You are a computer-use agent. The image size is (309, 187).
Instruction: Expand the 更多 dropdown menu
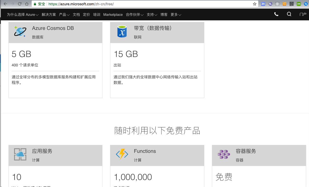click(x=176, y=15)
